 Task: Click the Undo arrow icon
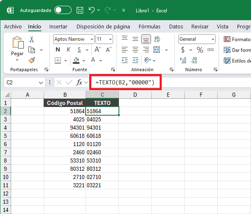click(x=92, y=10)
